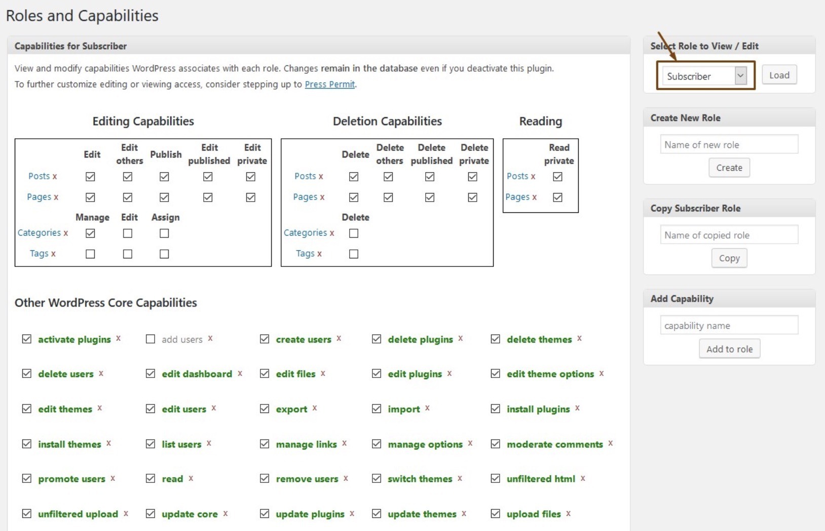Focus the Name of new role field
Image resolution: width=825 pixels, height=531 pixels.
(x=729, y=144)
